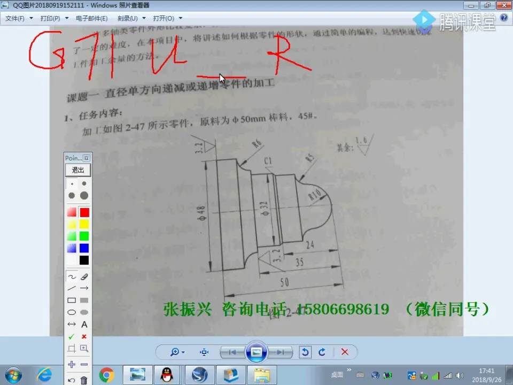Select the ellipse drawing tool

coord(71,311)
